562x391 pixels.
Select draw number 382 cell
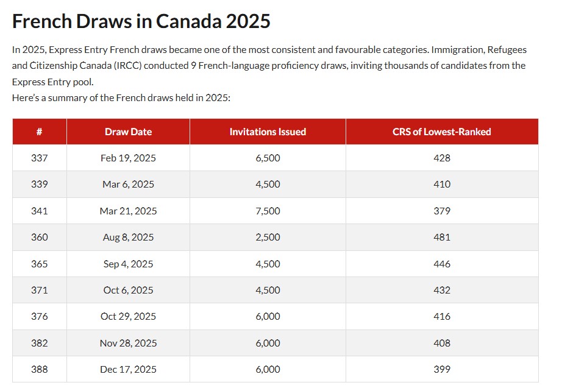39,343
